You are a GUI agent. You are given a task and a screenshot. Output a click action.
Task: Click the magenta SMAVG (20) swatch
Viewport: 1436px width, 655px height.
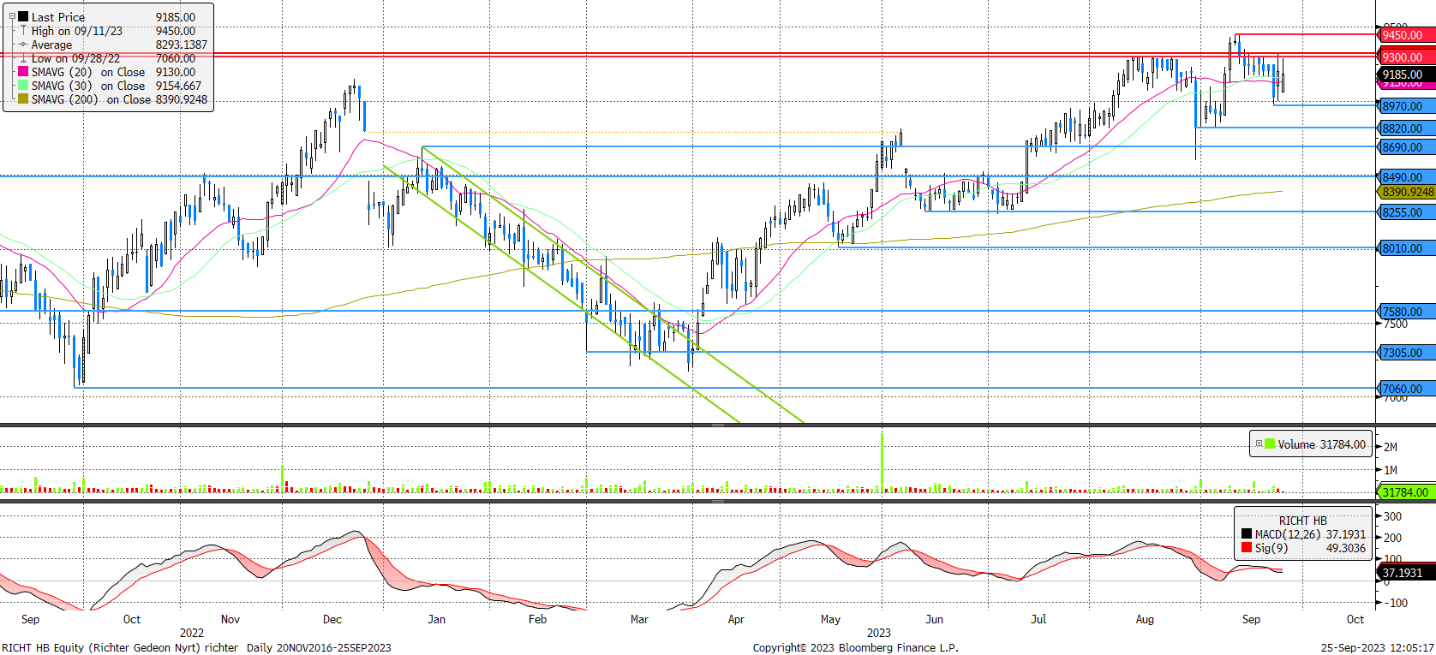pyautogui.click(x=23, y=72)
